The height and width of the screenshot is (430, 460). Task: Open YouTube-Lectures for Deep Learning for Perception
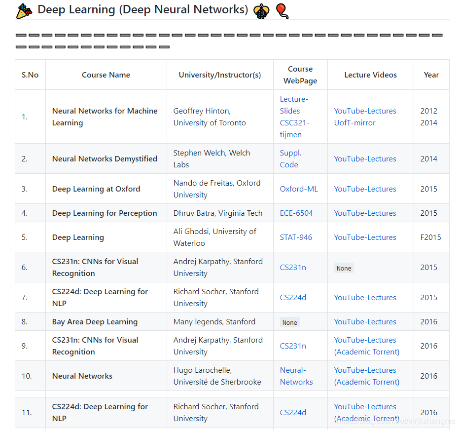tap(365, 213)
